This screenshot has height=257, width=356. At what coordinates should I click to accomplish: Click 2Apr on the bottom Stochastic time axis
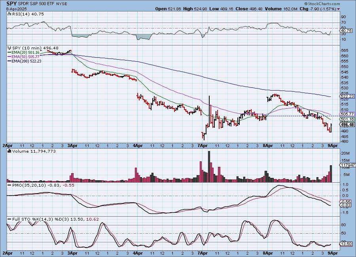coord(7,253)
